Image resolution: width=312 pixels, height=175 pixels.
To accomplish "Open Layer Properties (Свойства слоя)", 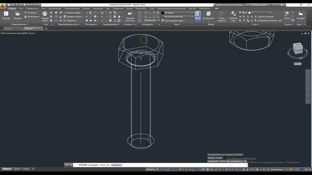I will coord(233,16).
